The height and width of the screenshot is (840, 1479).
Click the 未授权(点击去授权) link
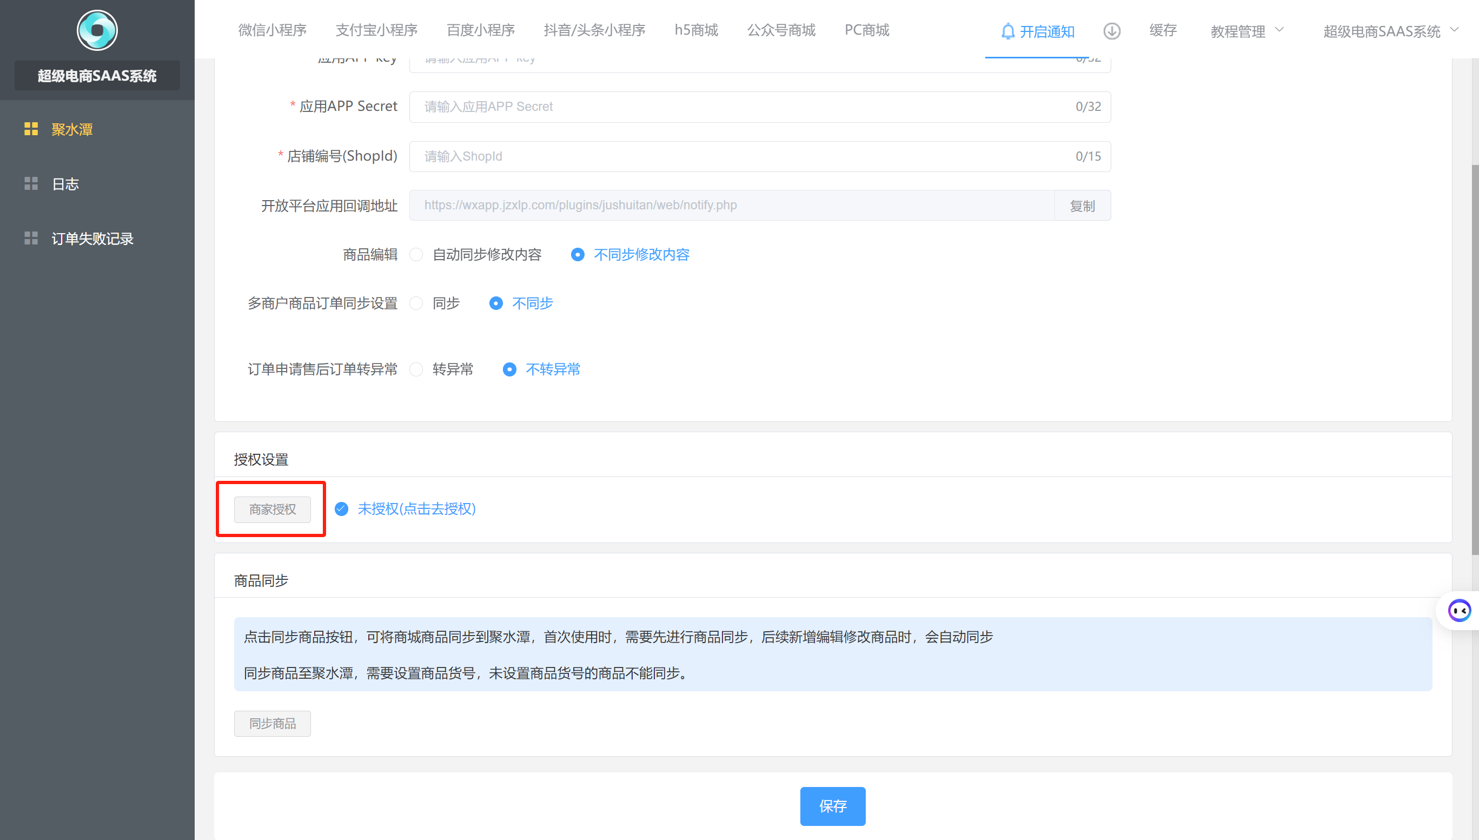416,509
